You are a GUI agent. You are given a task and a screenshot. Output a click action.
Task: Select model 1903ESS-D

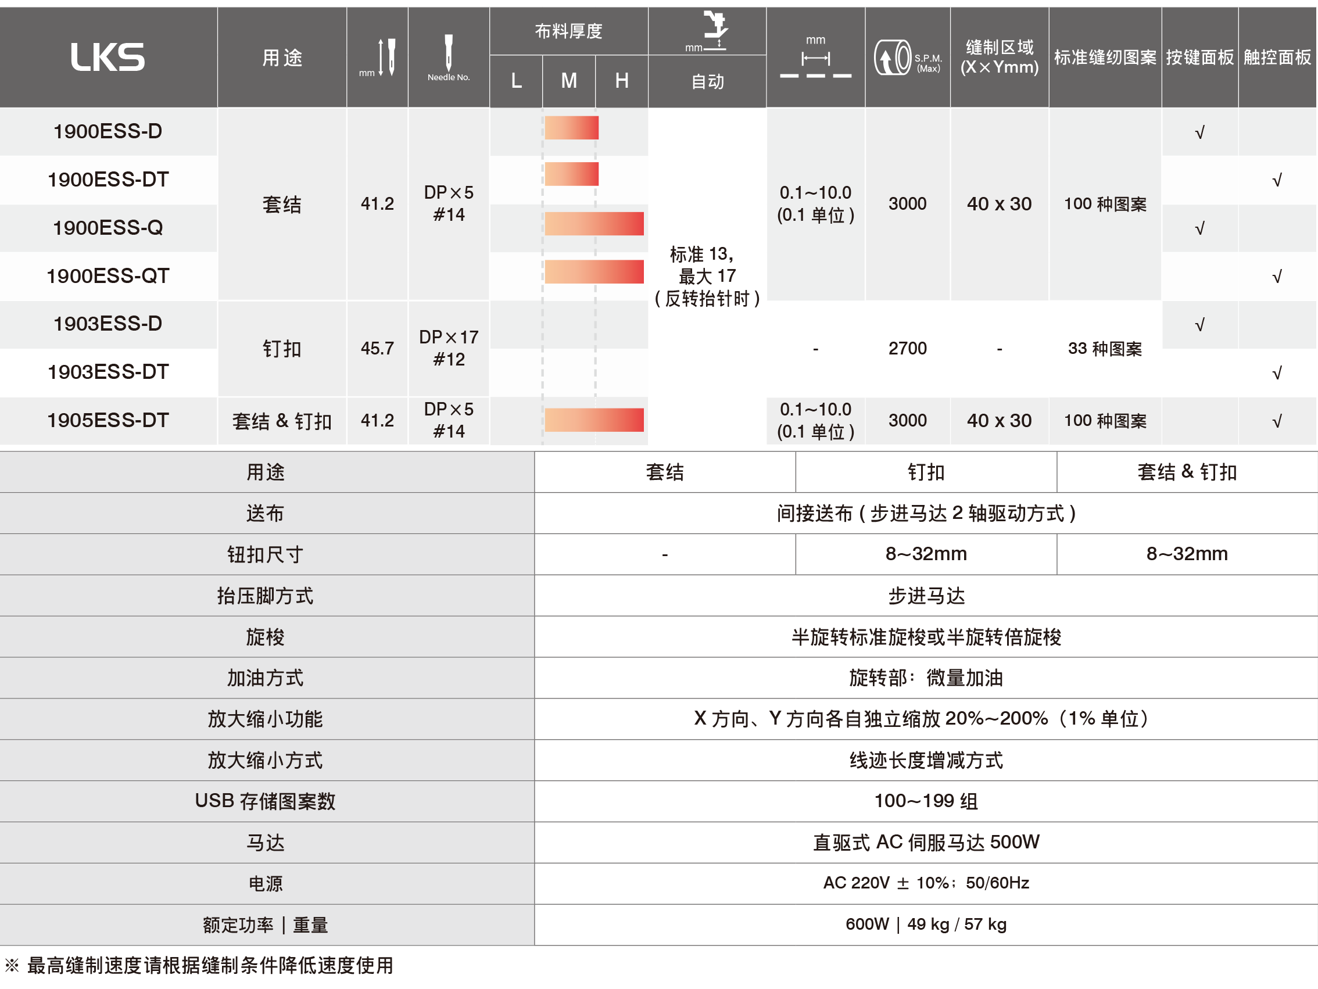coord(108,324)
